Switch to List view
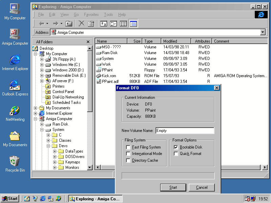The width and height of the screenshot is (271, 203). pos(123,23)
